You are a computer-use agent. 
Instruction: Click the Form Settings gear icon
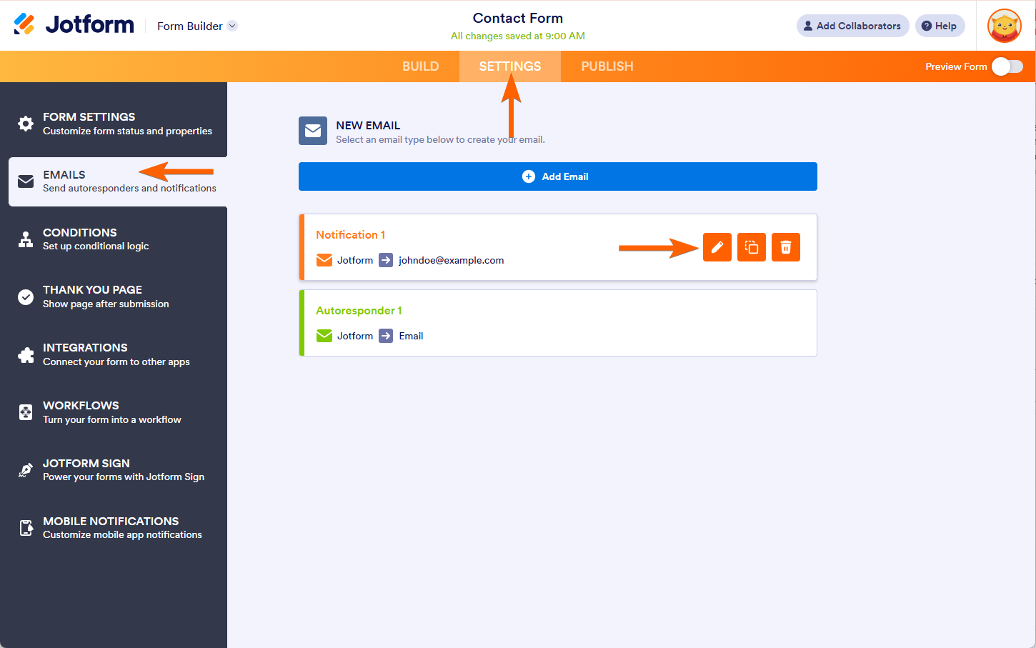tap(26, 124)
